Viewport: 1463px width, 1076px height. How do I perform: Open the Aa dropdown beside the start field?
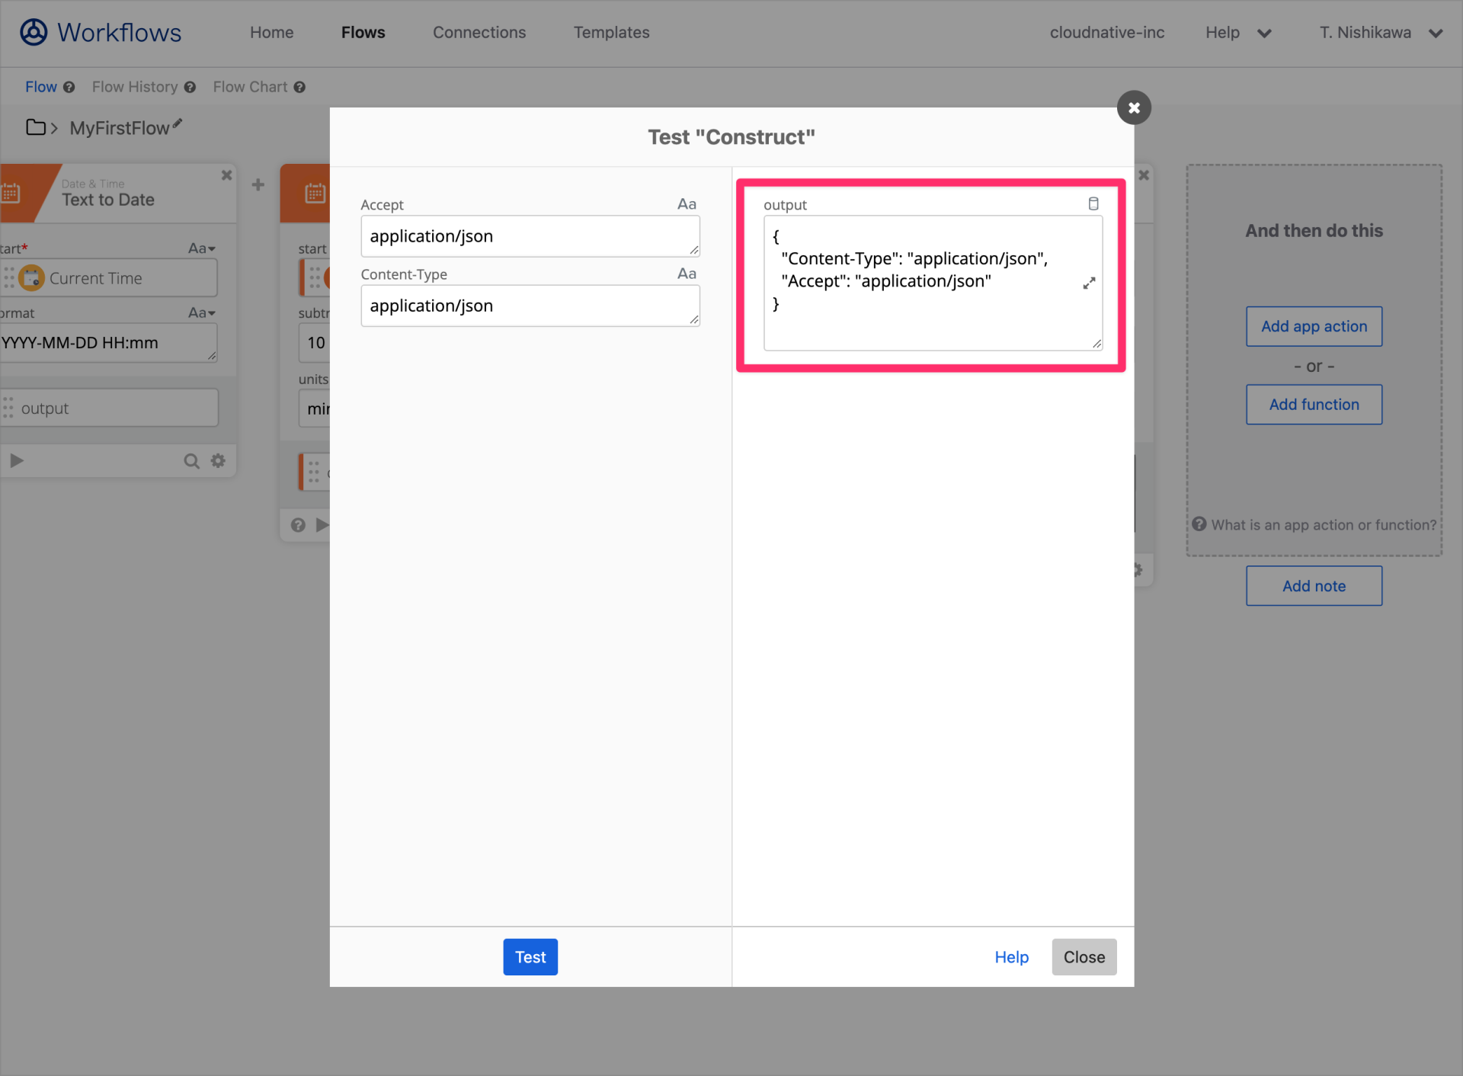[201, 248]
